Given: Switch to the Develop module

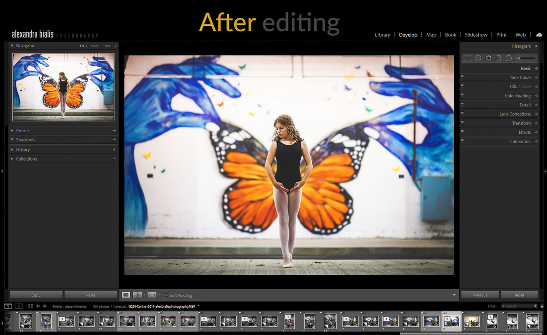Looking at the screenshot, I should click(408, 35).
